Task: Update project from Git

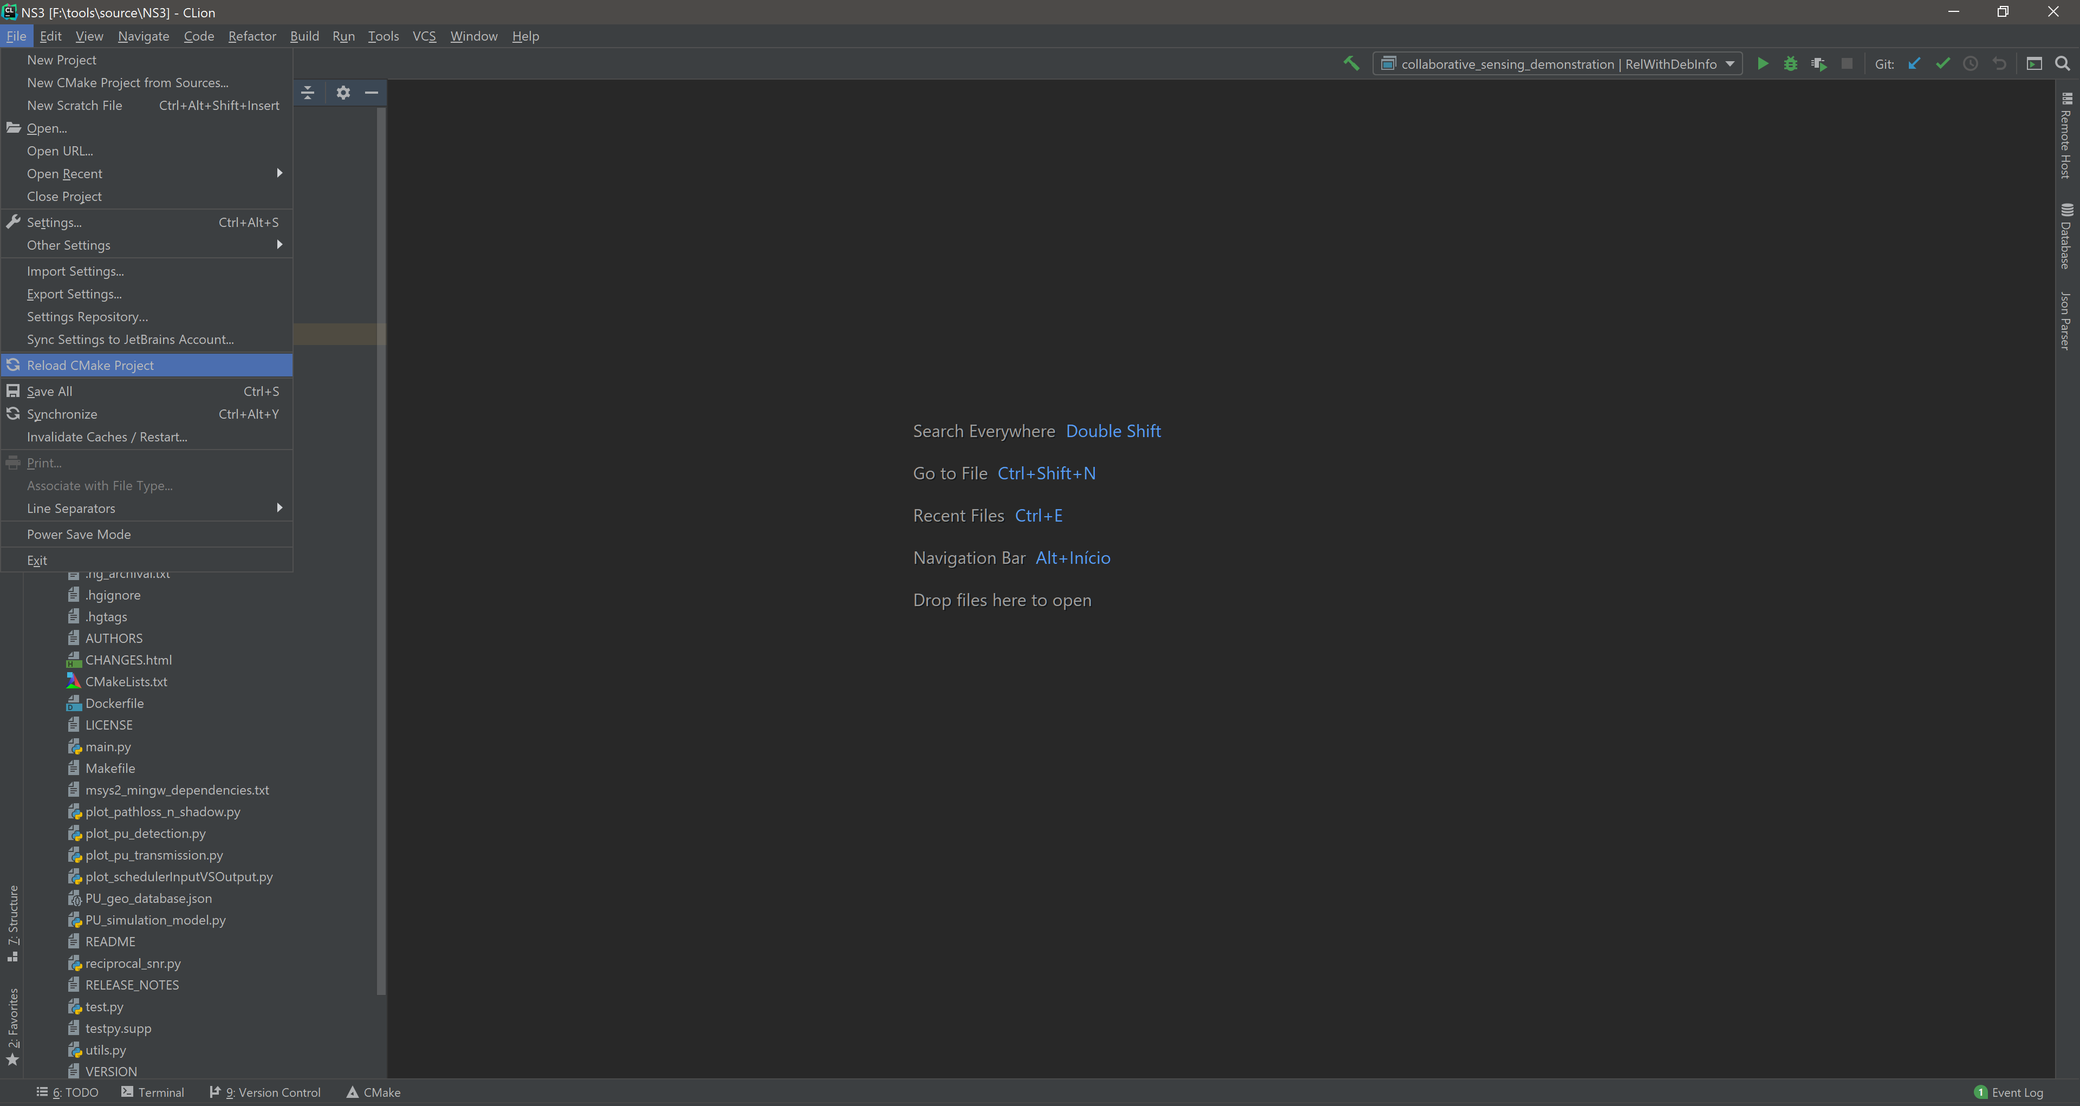Action: (1914, 63)
